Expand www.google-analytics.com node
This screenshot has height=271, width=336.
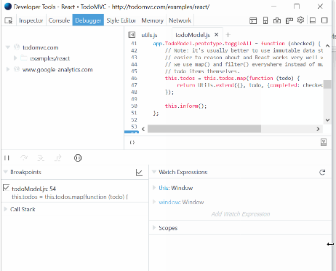(8, 69)
